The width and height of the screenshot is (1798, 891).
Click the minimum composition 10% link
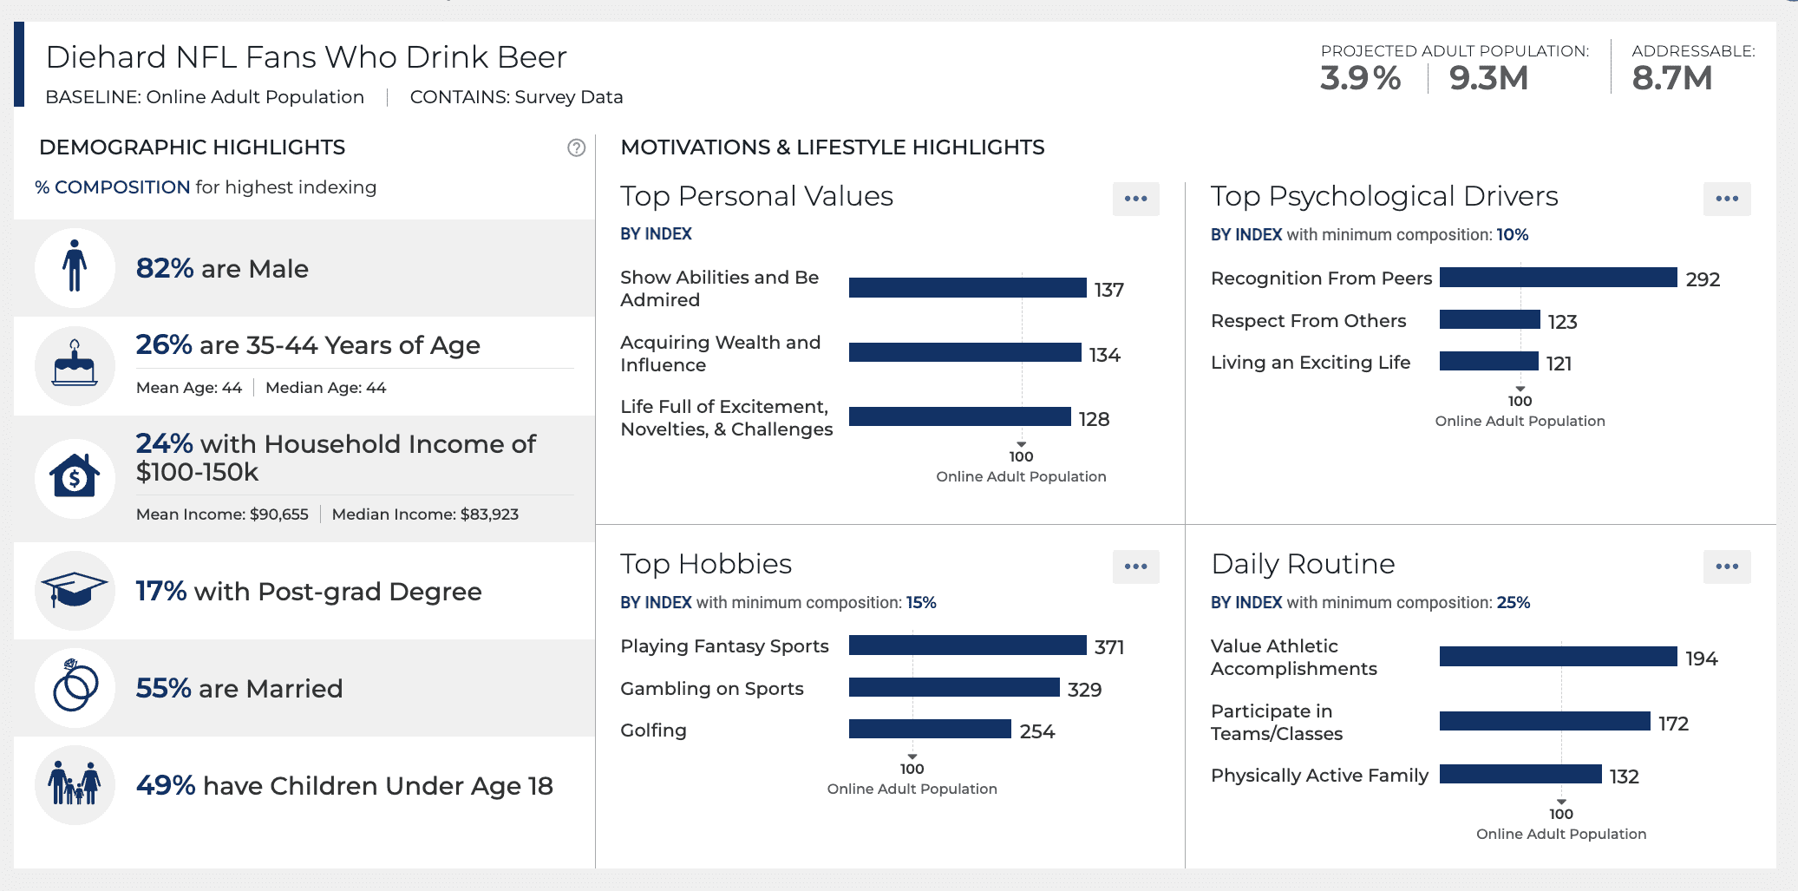tap(1512, 234)
